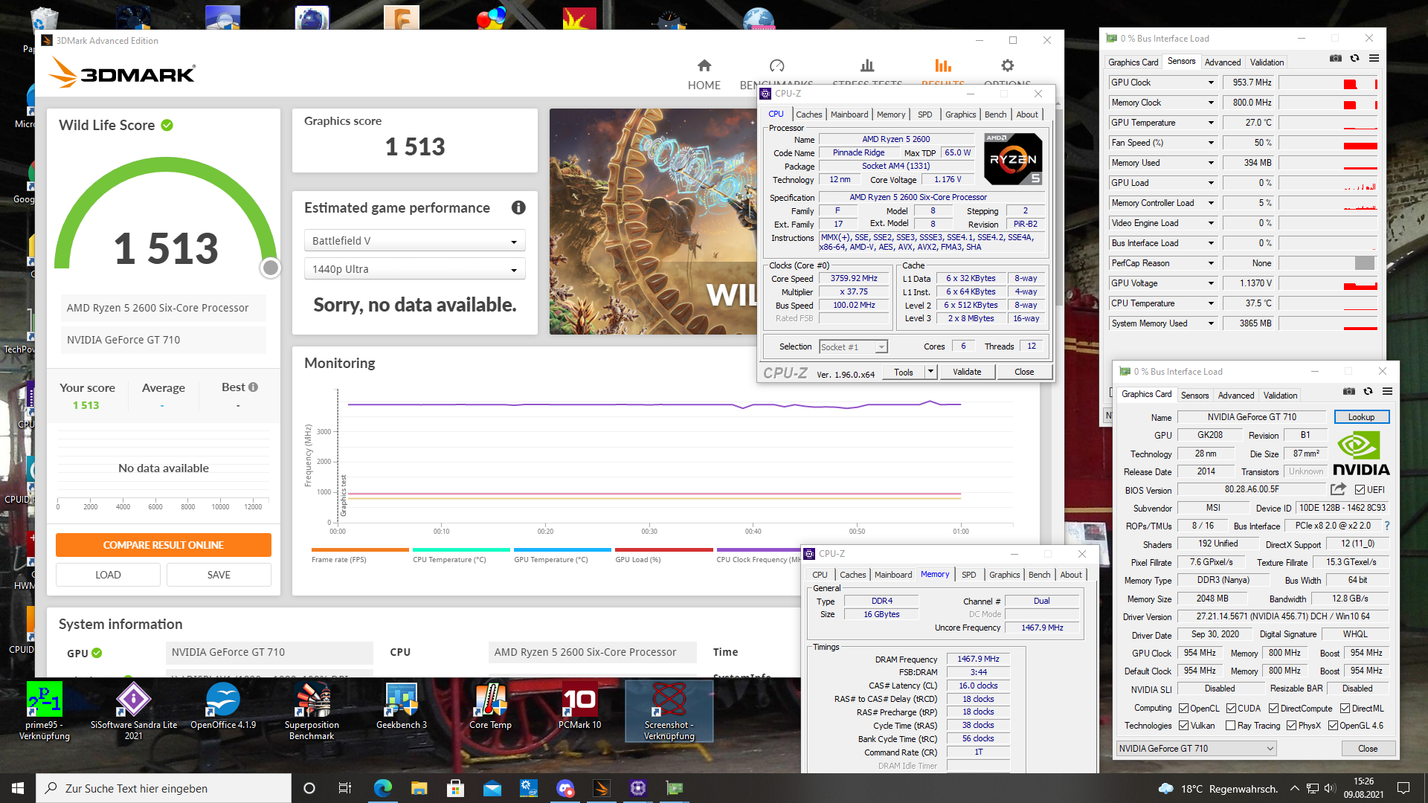
Task: Open OpenOffice 4.1.9 desktop shortcut
Action: click(x=223, y=706)
